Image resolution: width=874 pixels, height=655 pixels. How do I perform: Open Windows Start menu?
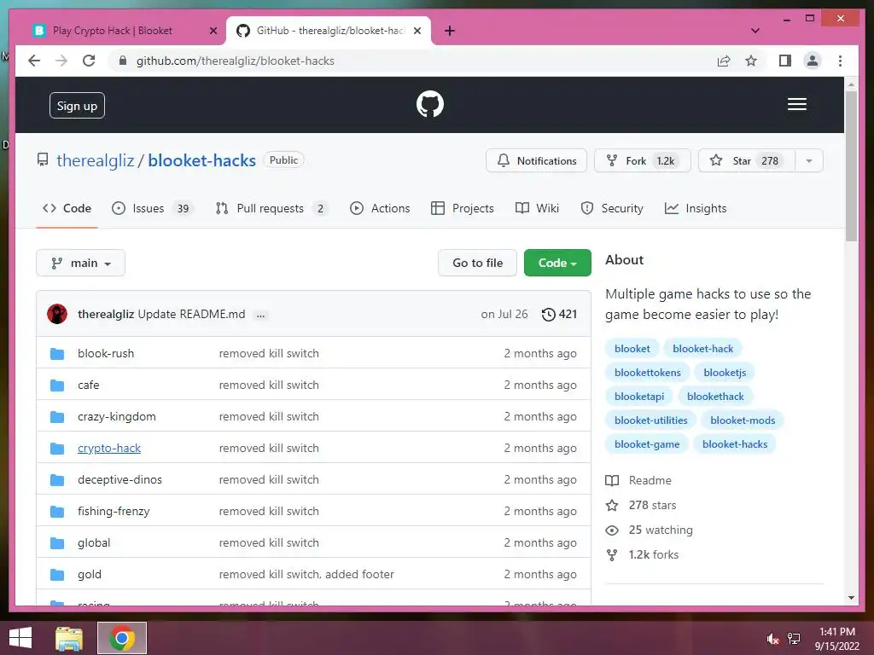[x=20, y=638]
